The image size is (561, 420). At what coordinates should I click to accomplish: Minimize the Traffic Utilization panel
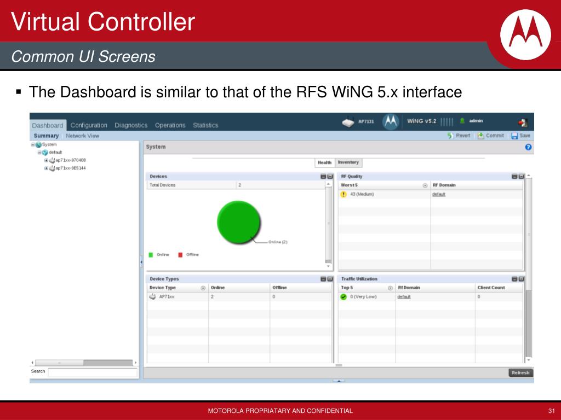(514, 279)
